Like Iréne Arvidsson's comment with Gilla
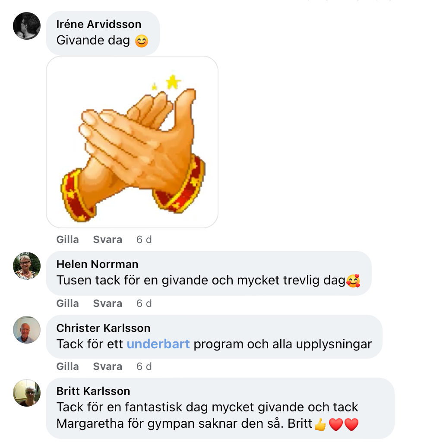 click(67, 240)
